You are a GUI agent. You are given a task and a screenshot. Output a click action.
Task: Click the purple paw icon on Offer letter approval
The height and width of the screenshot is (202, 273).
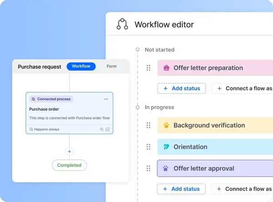pos(166,168)
